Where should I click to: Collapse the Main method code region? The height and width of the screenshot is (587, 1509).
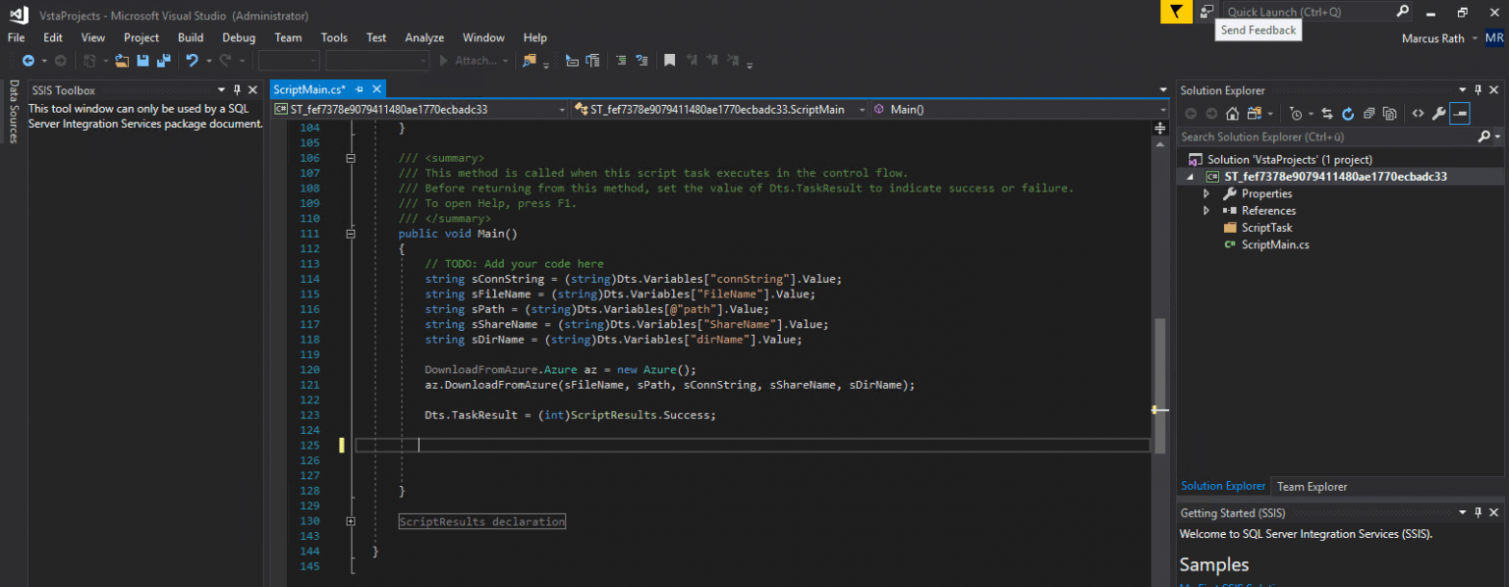351,234
